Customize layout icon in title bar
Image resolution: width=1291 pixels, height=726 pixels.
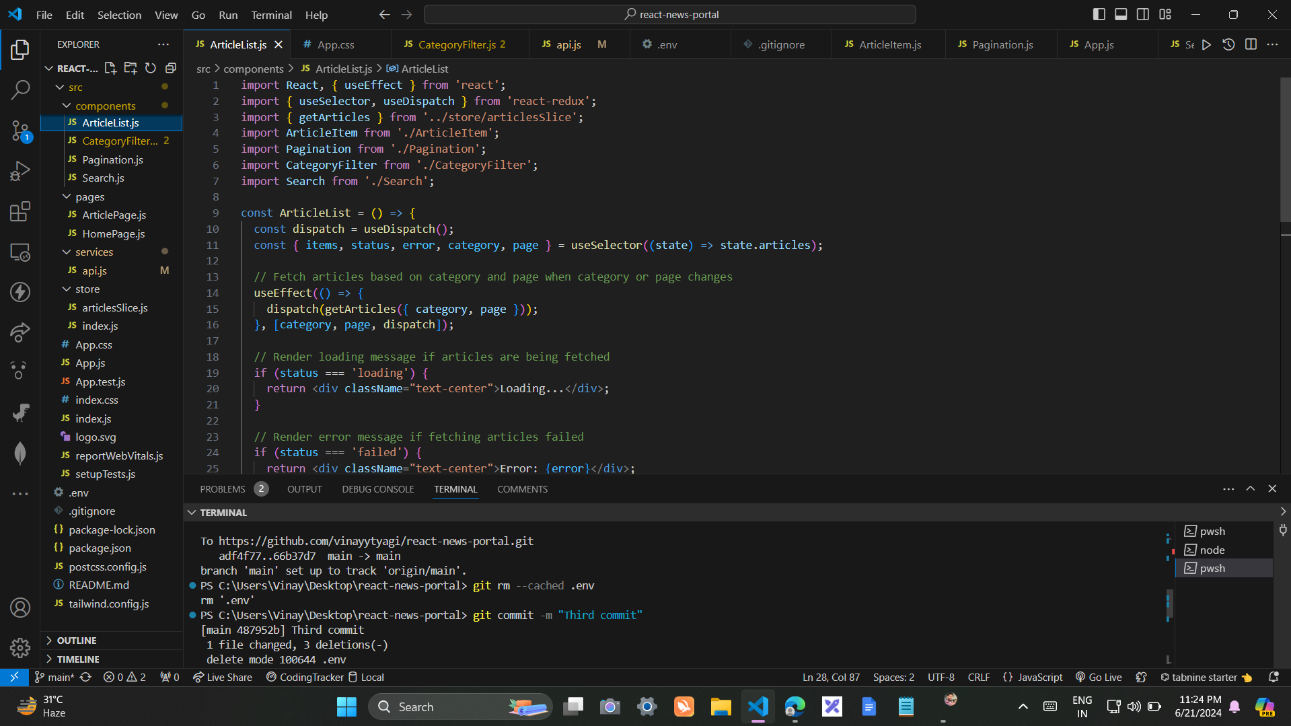click(x=1165, y=14)
